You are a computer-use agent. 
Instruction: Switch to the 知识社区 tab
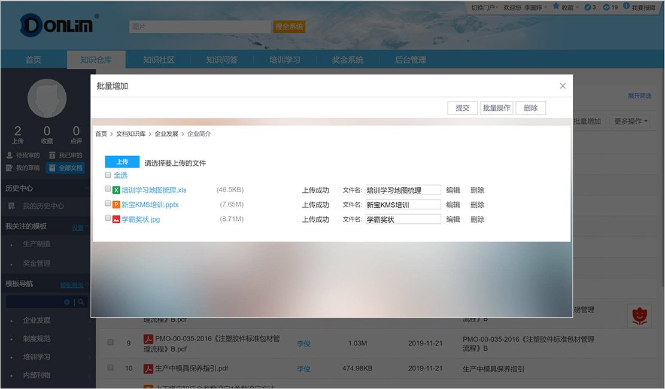click(159, 60)
